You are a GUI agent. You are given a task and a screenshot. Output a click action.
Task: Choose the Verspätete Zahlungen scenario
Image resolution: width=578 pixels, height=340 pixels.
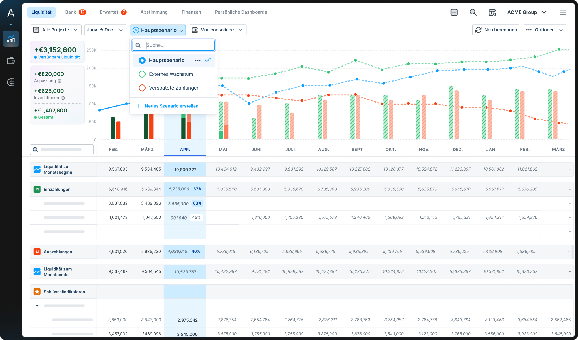pos(174,88)
